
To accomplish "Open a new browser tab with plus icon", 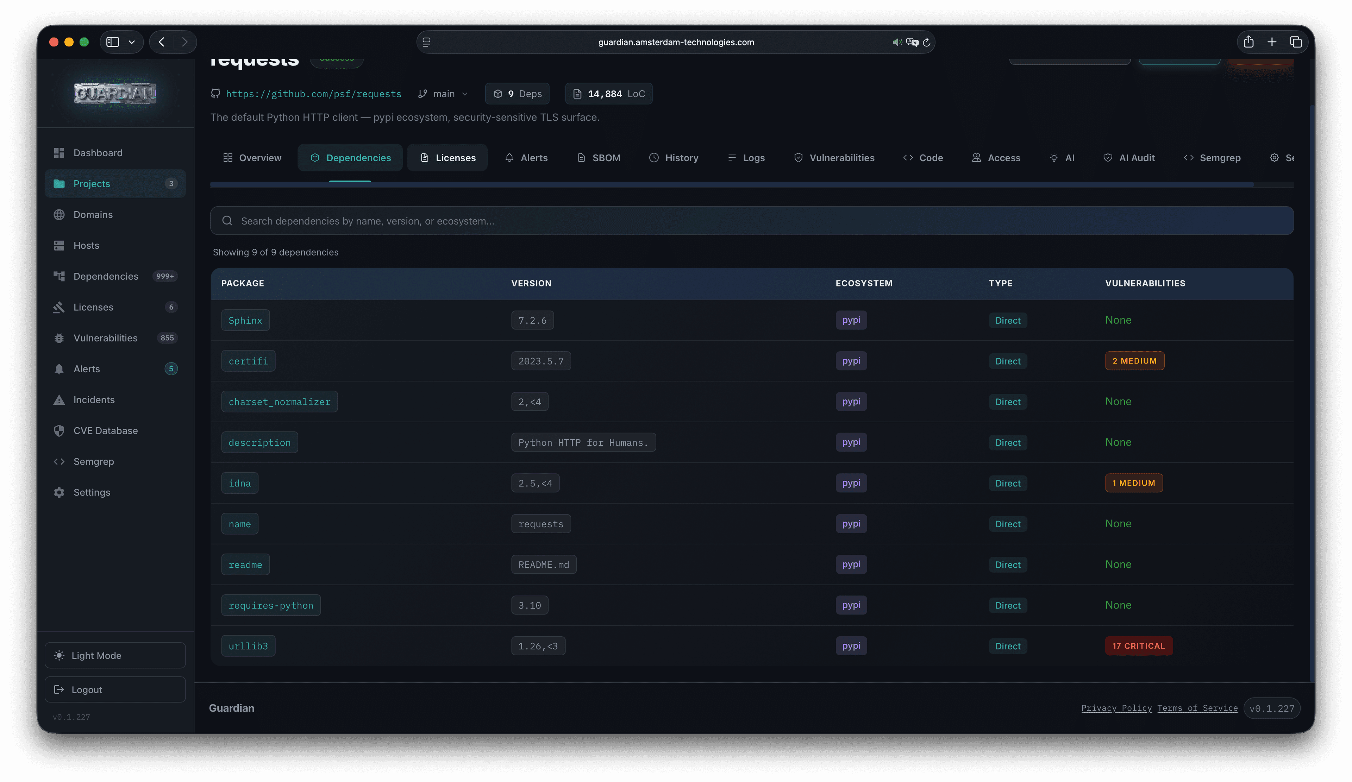I will pos(1271,42).
